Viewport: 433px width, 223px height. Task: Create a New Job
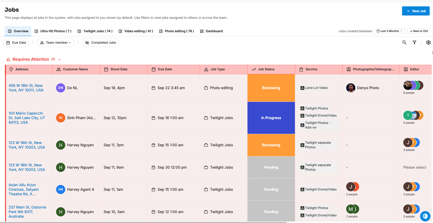(416, 11)
